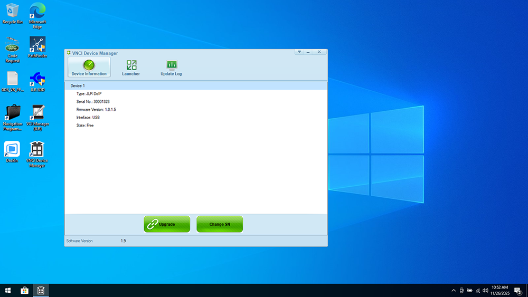Screen dimensions: 528x297
Task: Open the Launcher tab
Action: [131, 68]
